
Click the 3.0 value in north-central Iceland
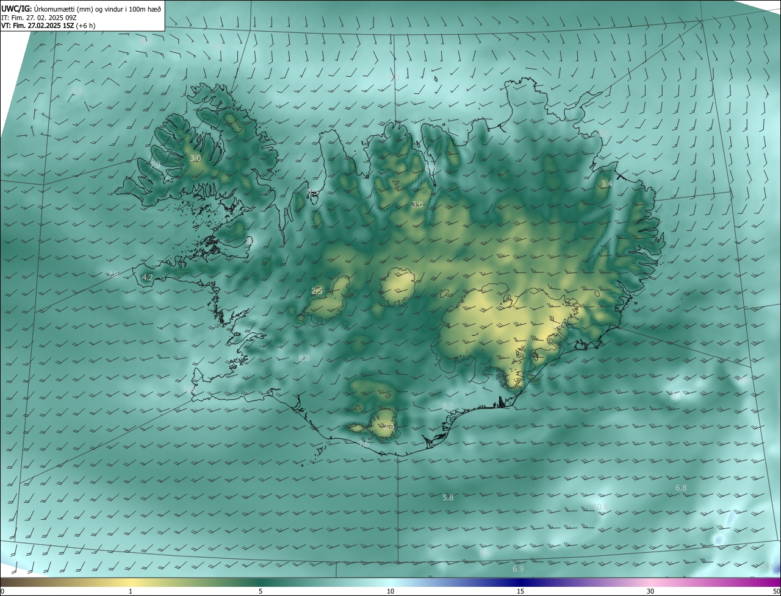(x=417, y=204)
